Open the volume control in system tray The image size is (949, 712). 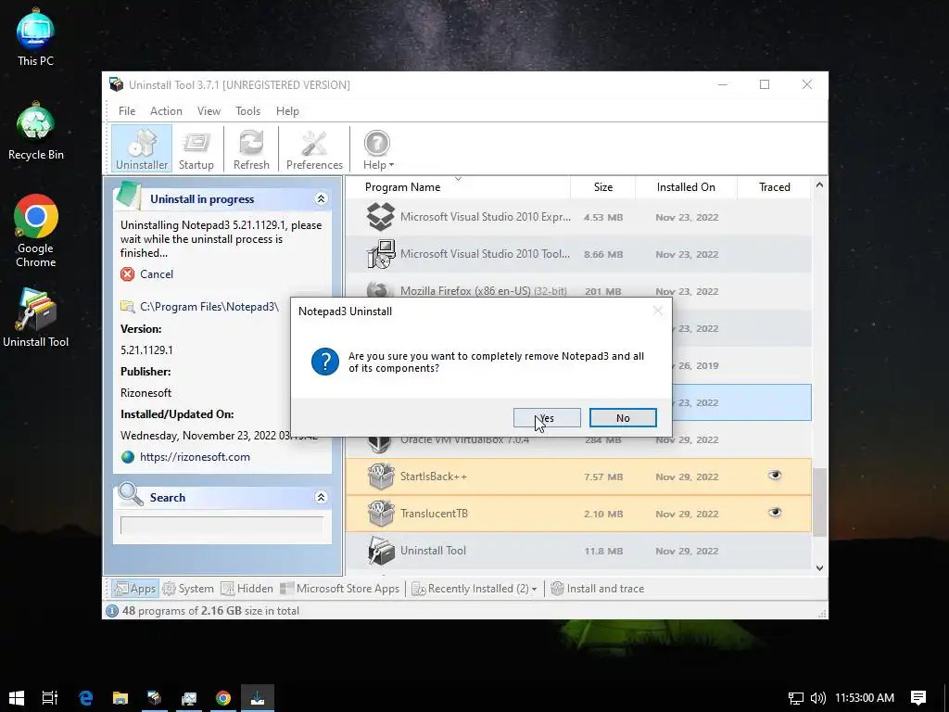818,698
